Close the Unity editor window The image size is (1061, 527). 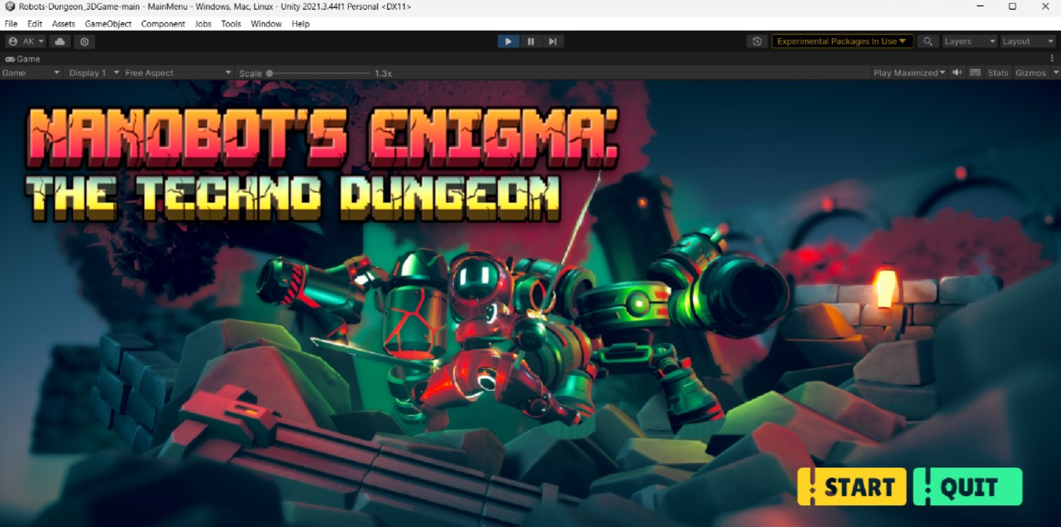point(1045,7)
